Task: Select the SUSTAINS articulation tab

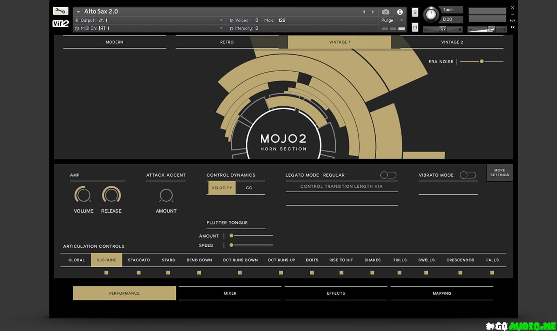Action: (106, 260)
